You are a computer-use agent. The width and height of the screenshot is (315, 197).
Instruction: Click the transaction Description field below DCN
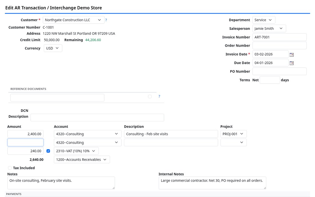pos(97,117)
